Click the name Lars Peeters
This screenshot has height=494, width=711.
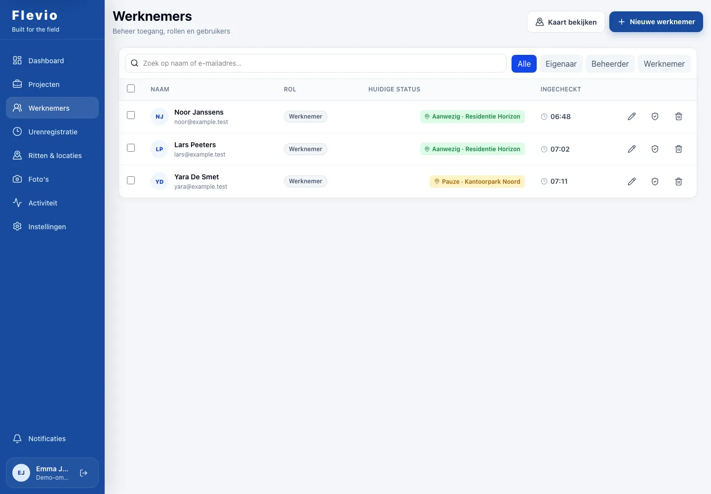pyautogui.click(x=195, y=145)
